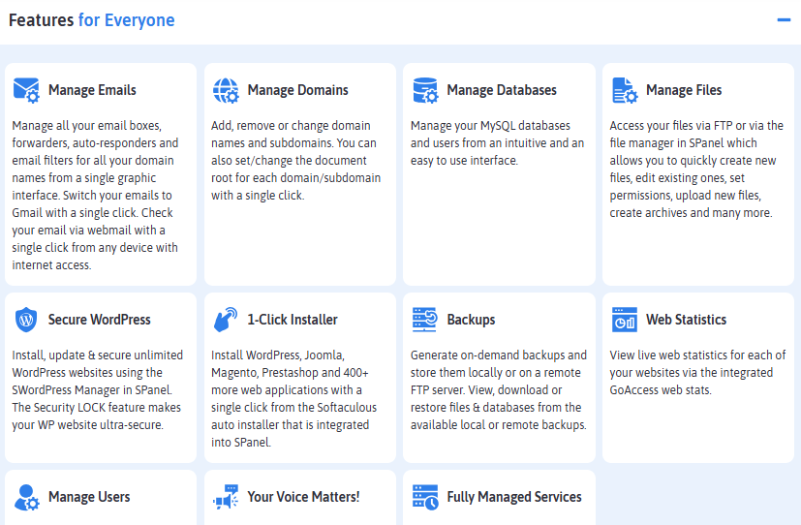Select the Fully Managed Services heading
The width and height of the screenshot is (801, 525).
pyautogui.click(x=514, y=497)
